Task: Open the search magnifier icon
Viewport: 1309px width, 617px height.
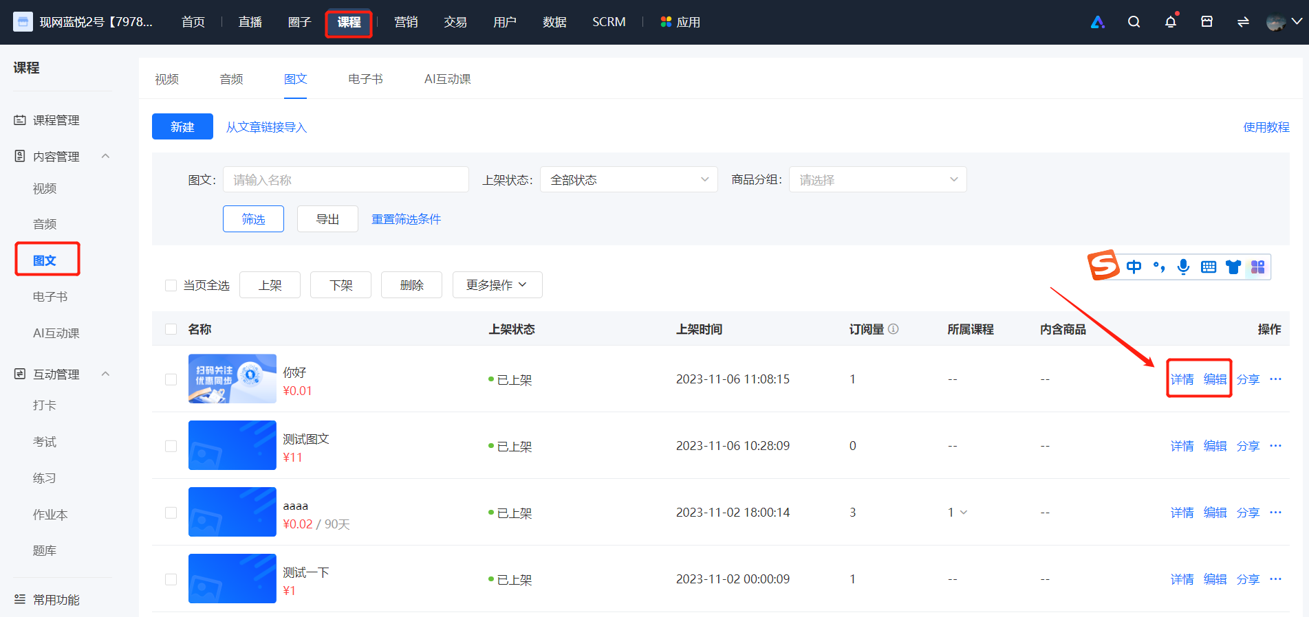Action: click(x=1134, y=22)
